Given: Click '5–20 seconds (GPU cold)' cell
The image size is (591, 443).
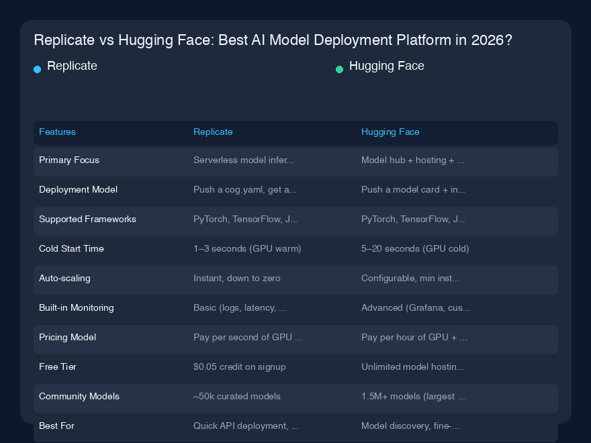Looking at the screenshot, I should pyautogui.click(x=415, y=248).
